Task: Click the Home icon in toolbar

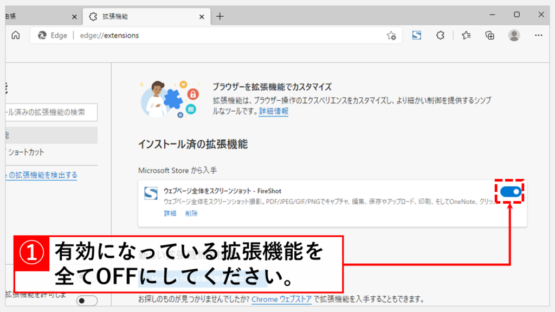Action: (x=16, y=35)
